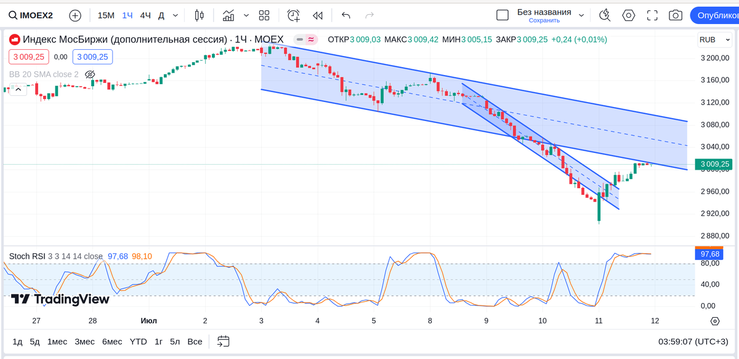Redo last chart action

click(369, 15)
